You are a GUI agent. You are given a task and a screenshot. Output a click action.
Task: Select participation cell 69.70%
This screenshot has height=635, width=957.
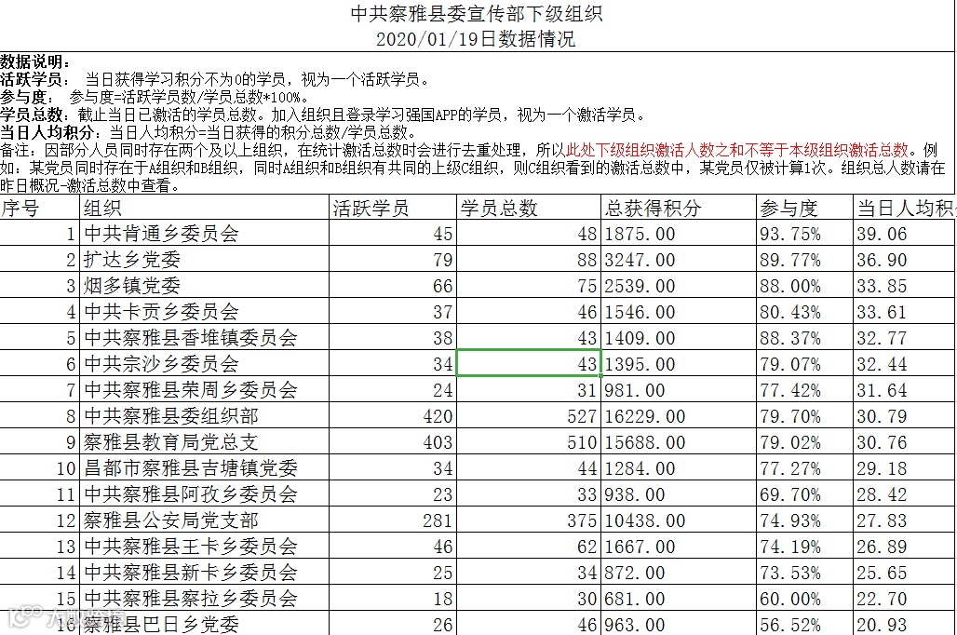804,494
